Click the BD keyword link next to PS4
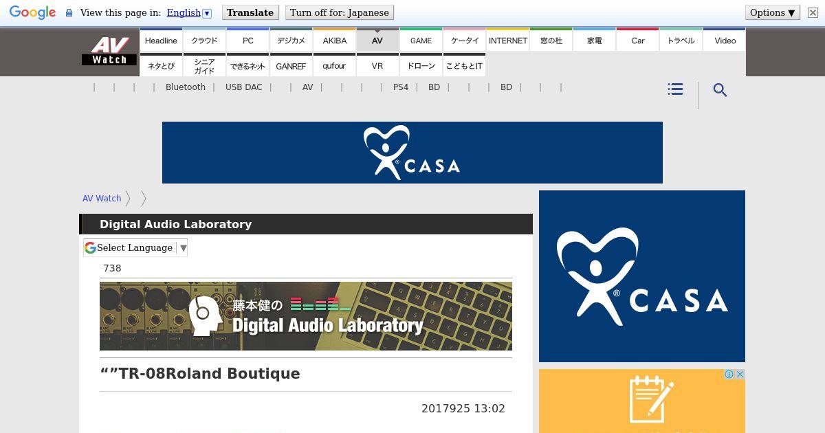 tap(434, 87)
